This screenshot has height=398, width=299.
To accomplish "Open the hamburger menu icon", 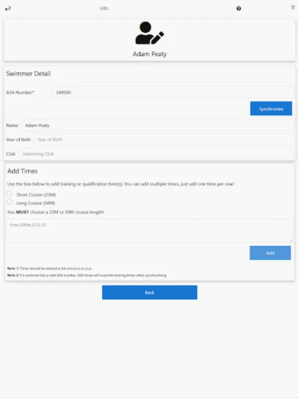I will point(293,8).
